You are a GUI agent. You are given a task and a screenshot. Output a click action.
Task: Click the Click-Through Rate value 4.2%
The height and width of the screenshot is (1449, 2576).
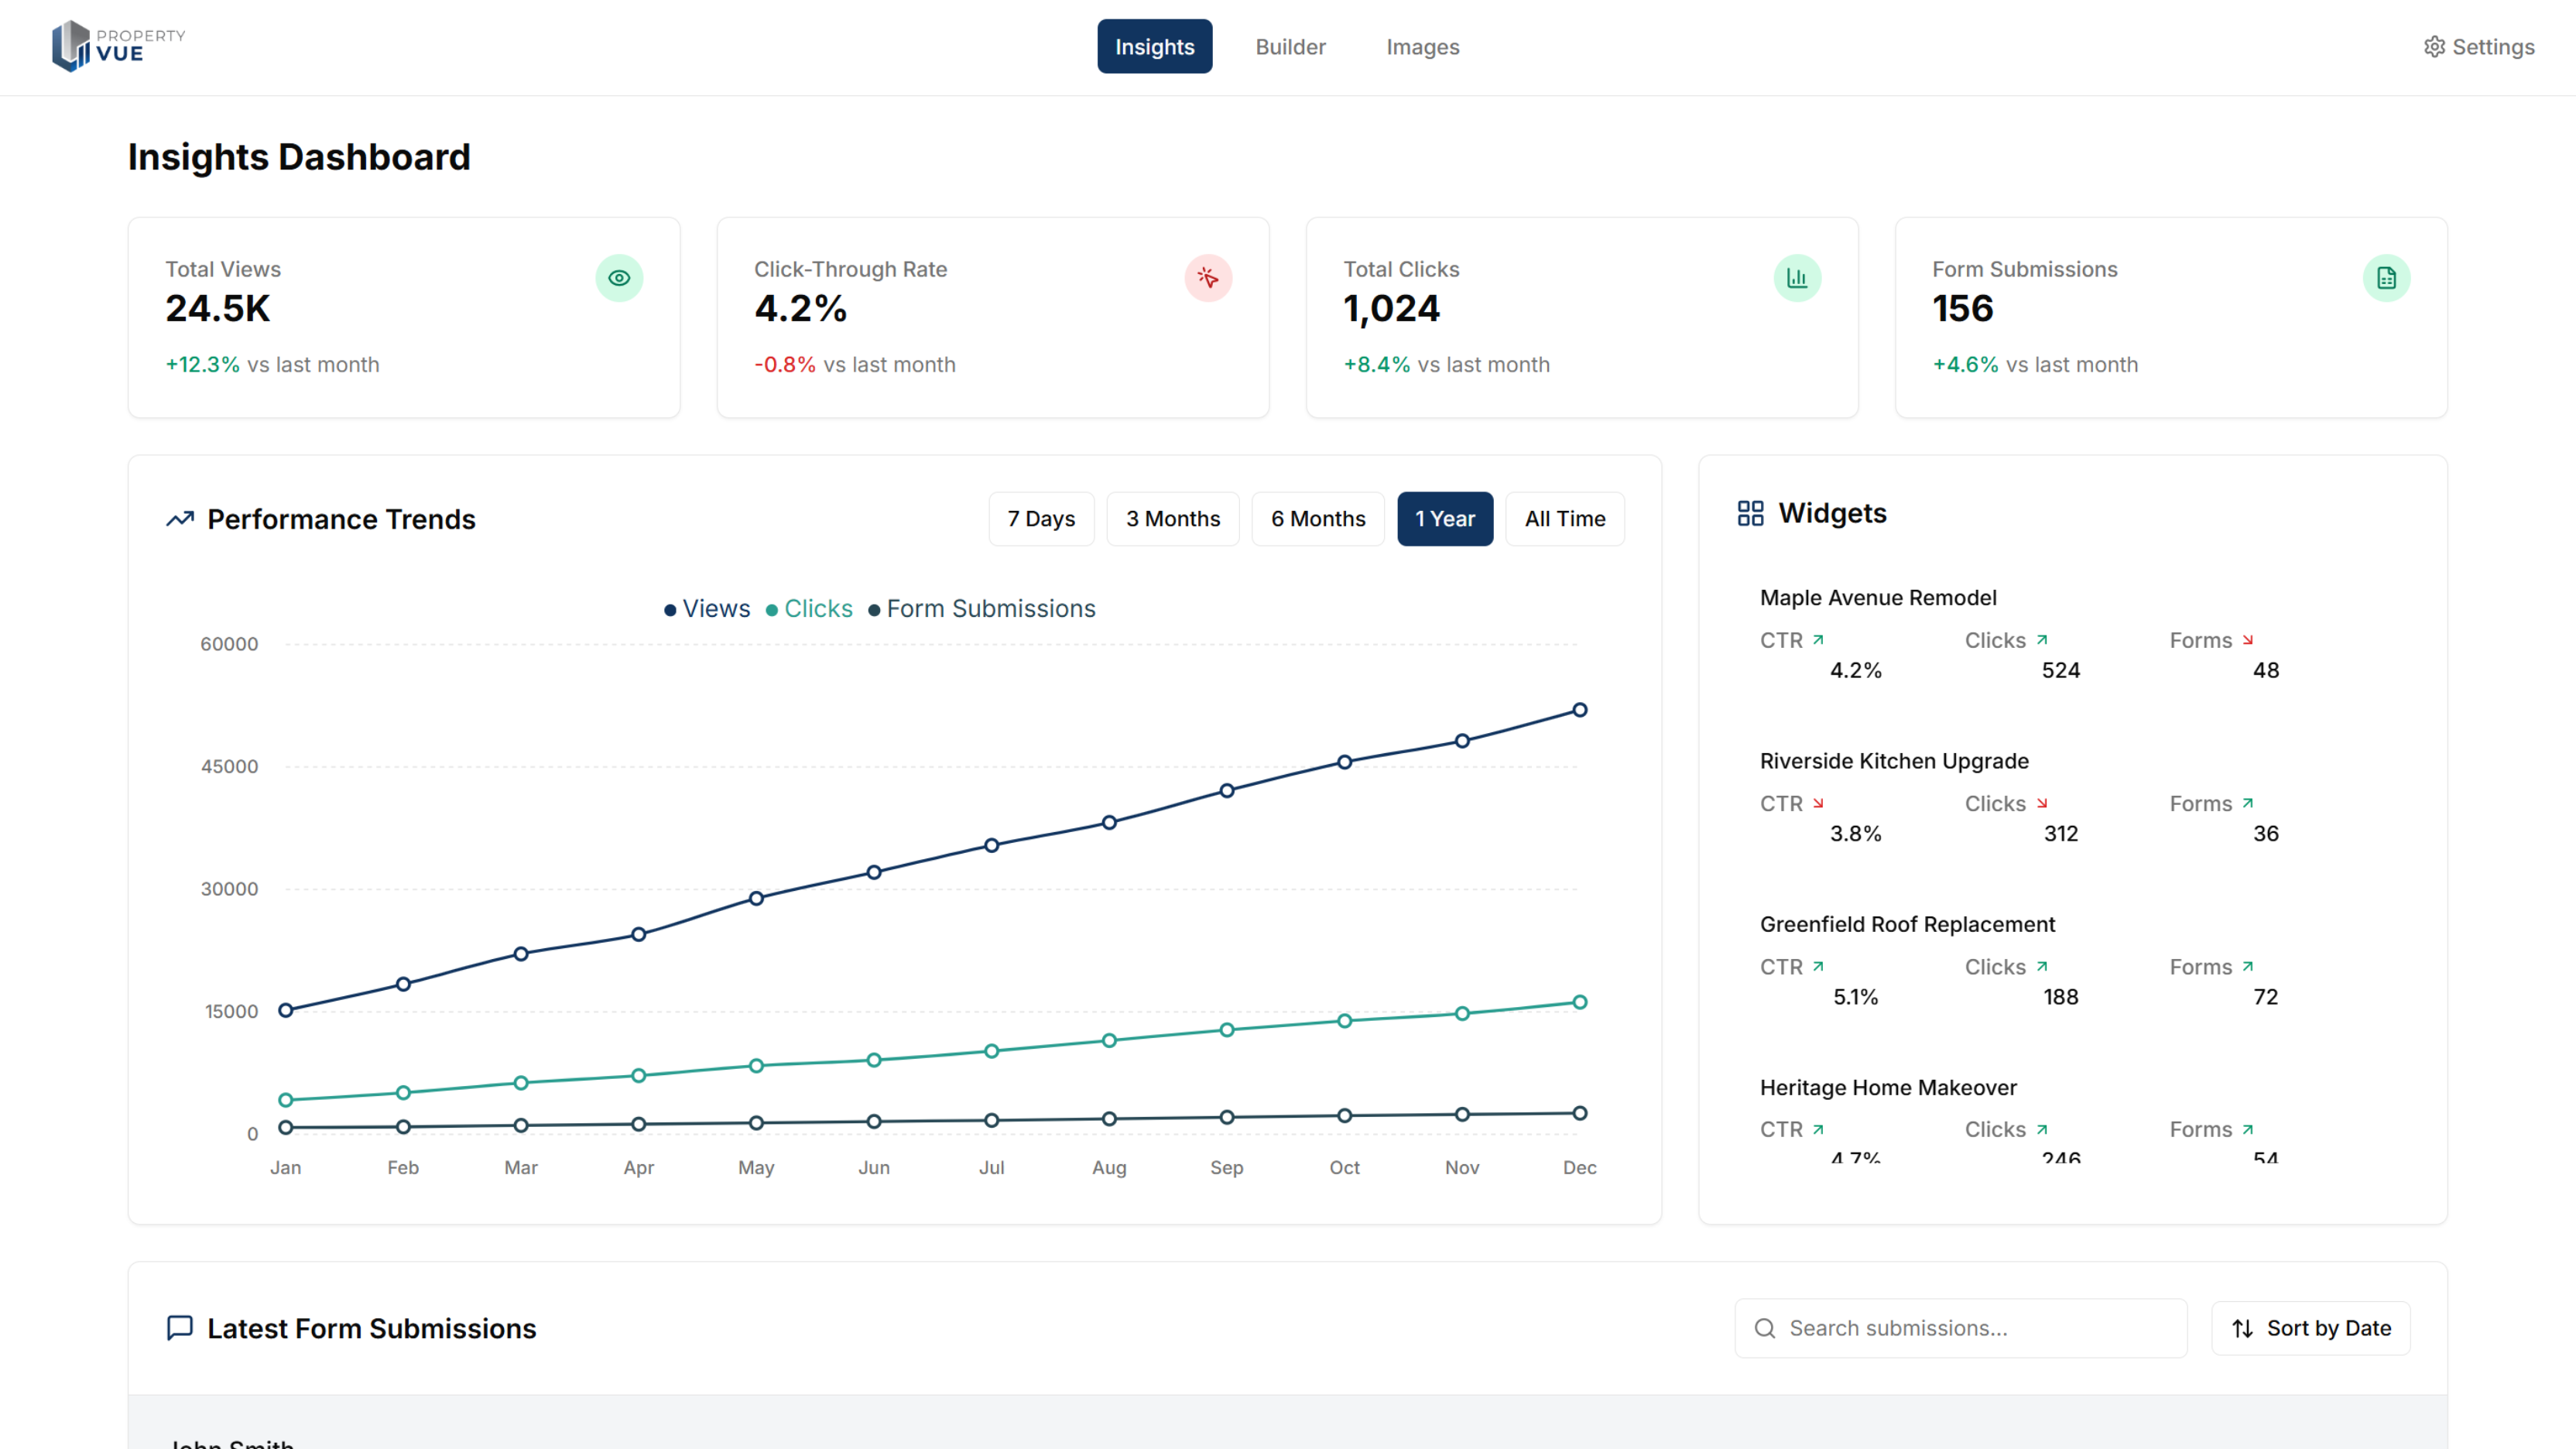[800, 308]
